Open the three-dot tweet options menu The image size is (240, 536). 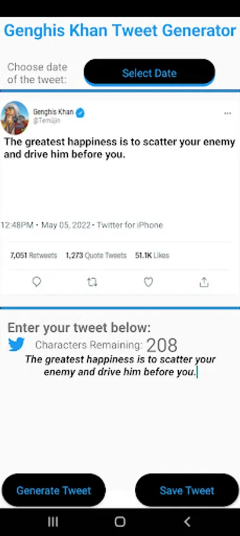click(228, 114)
